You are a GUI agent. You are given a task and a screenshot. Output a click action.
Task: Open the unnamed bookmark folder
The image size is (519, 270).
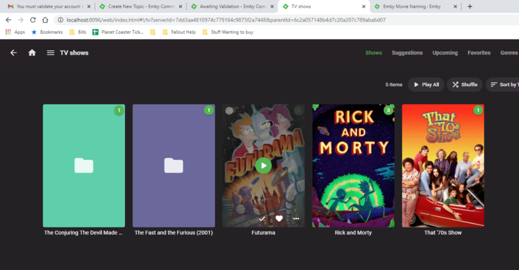click(x=153, y=32)
